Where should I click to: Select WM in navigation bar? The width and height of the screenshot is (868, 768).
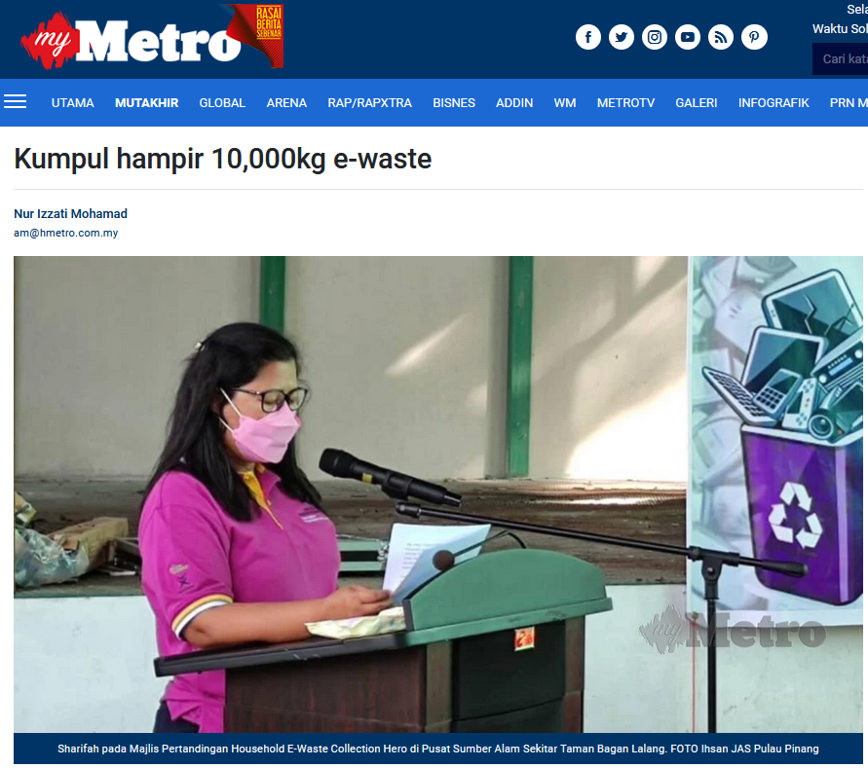pos(565,103)
